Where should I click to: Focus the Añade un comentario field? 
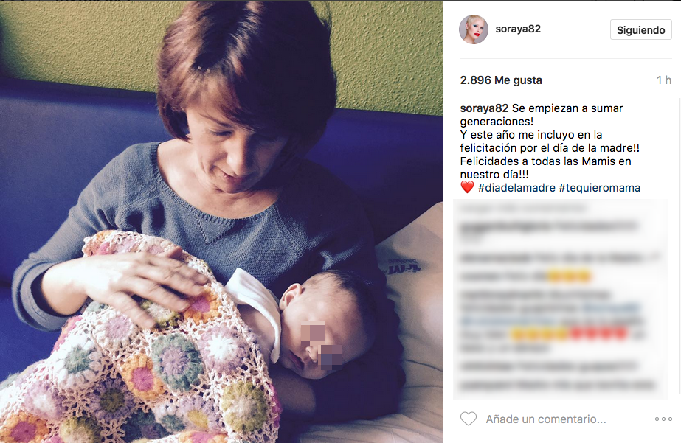545,419
